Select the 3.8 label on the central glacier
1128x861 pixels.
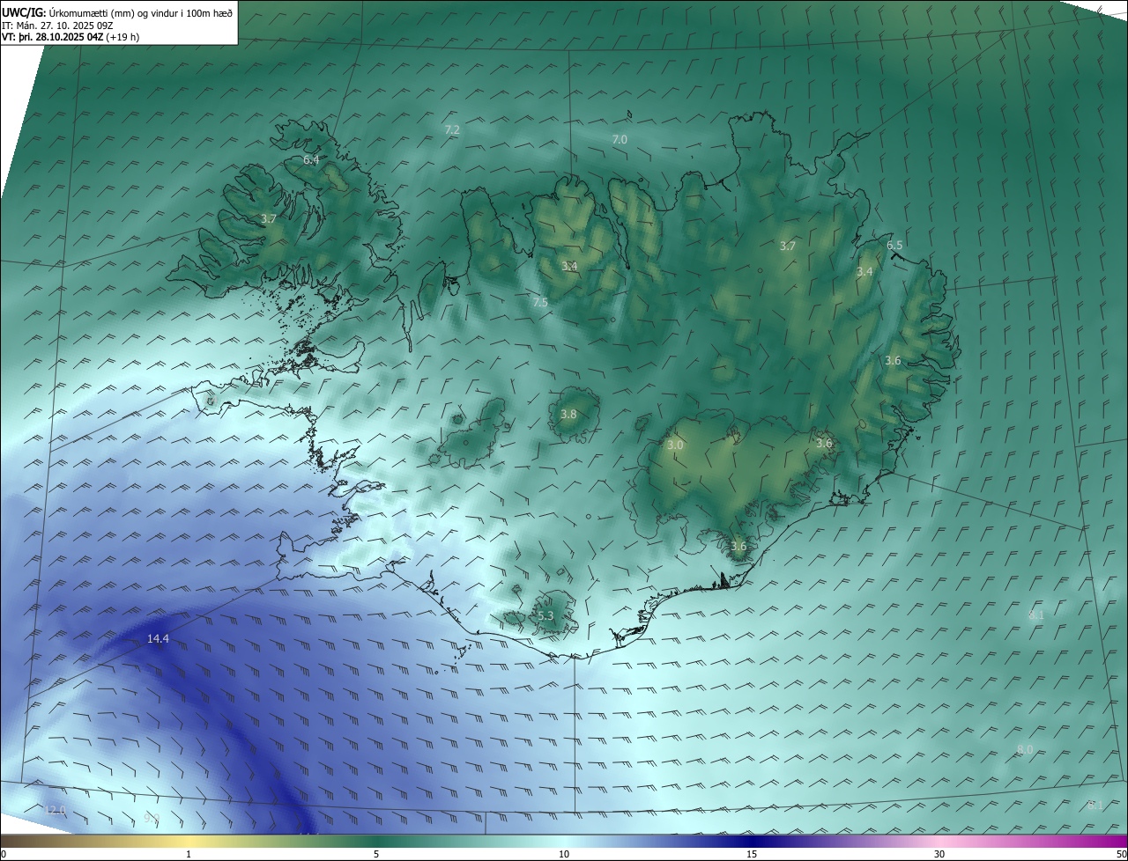pyautogui.click(x=568, y=414)
